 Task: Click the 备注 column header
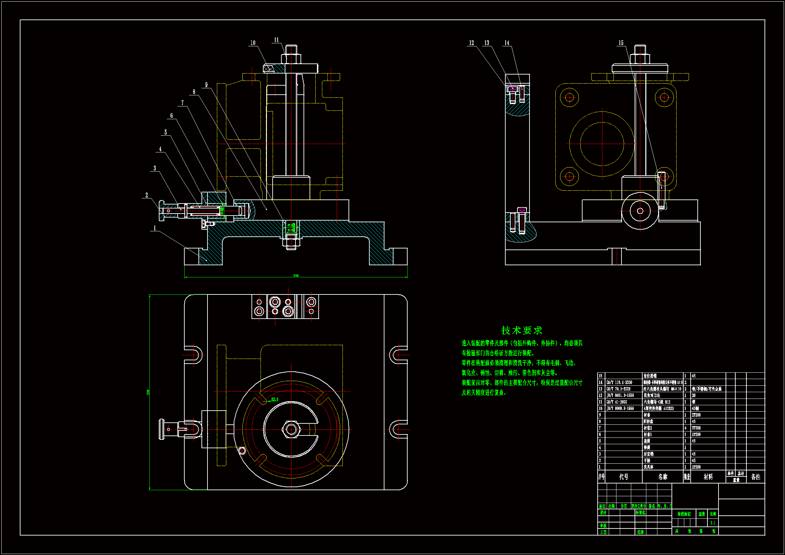click(755, 477)
